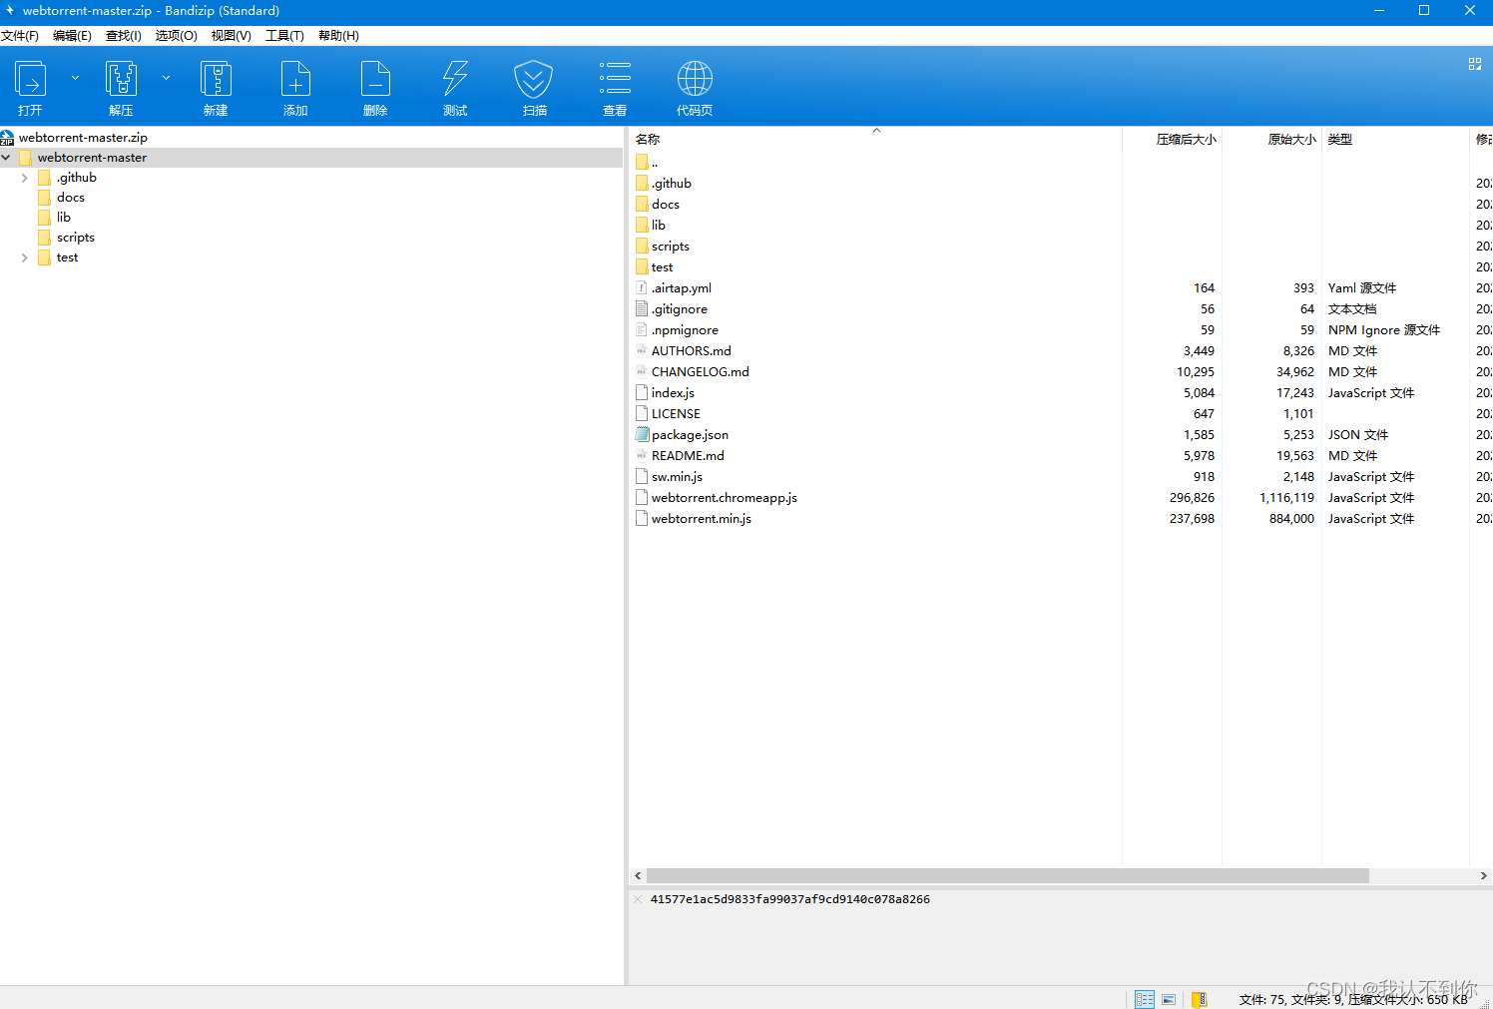The image size is (1493, 1009).
Task: Click the archive hash comment text
Action: click(x=790, y=899)
